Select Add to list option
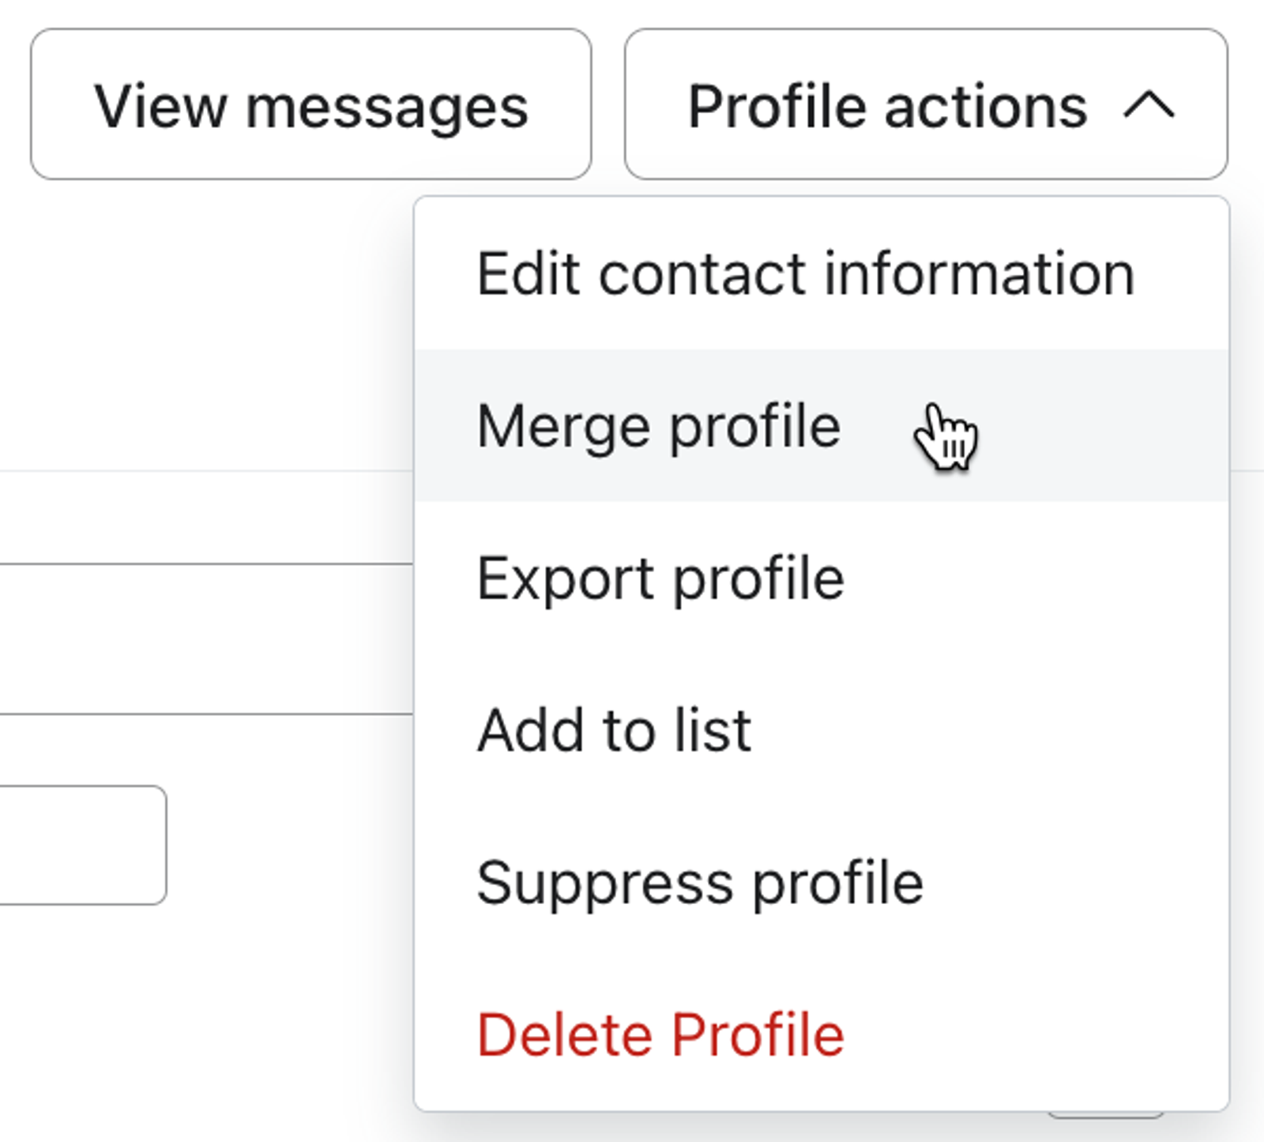The image size is (1264, 1142). (822, 729)
